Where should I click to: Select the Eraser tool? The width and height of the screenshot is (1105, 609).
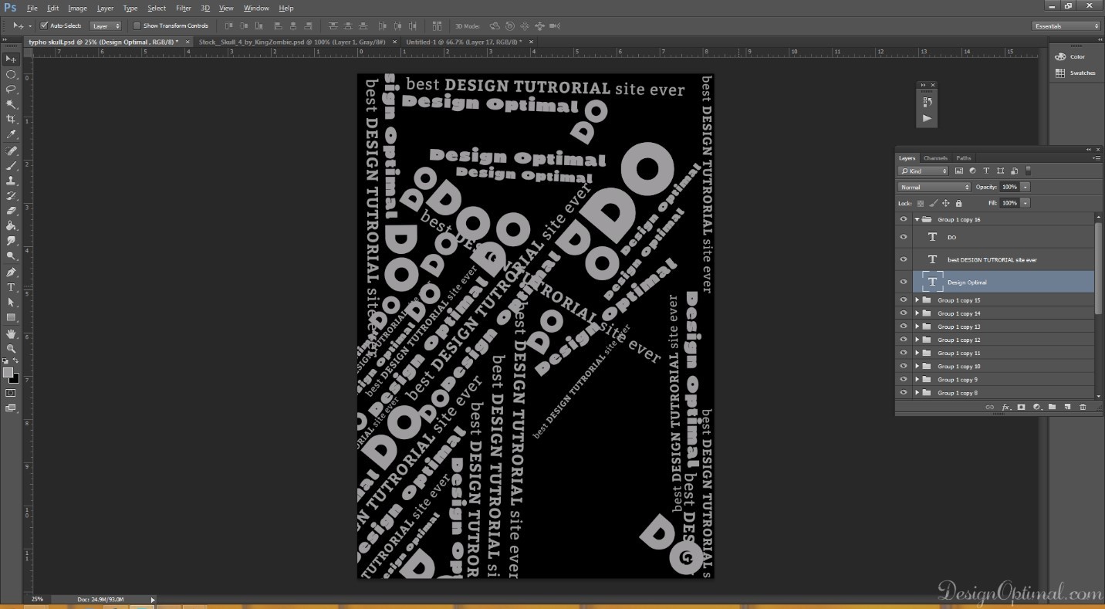pyautogui.click(x=11, y=211)
